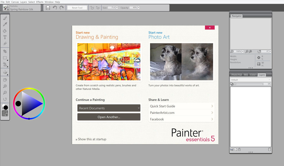Click the Delete layer trash icon
Viewport: 284px width, 166px height.
pyautogui.click(x=269, y=149)
